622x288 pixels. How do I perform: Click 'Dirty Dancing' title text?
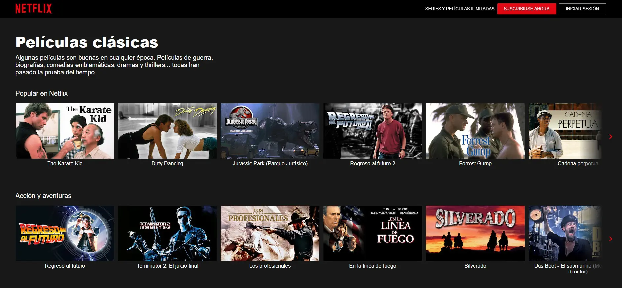coord(167,163)
